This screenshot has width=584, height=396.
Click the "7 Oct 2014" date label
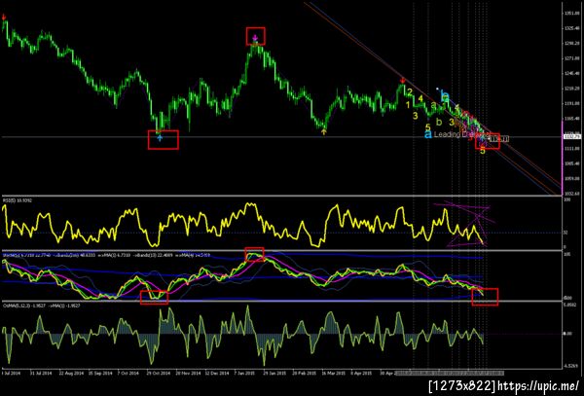tap(128, 373)
